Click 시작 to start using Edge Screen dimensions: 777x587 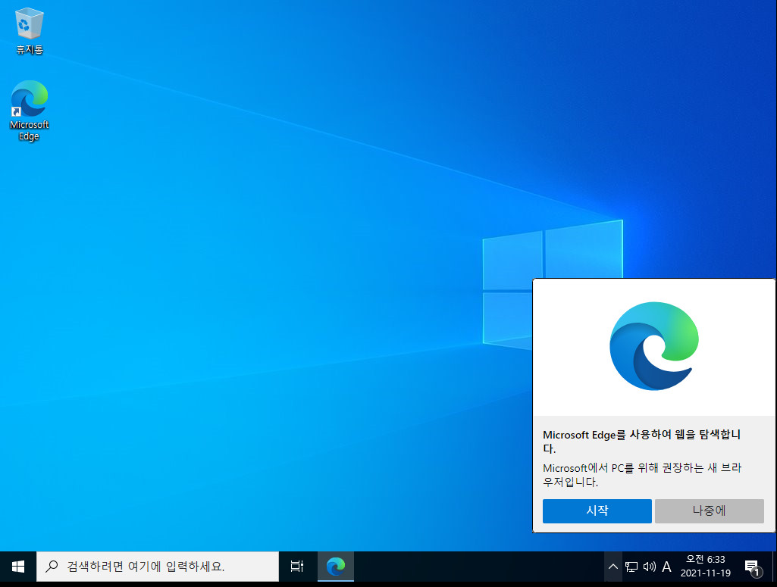click(x=597, y=511)
